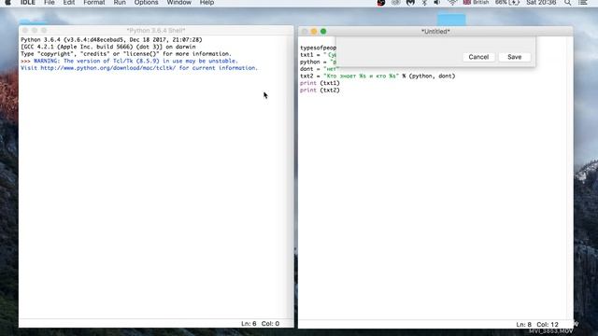
Task: Click Col: 12 in editor status bar
Action: [x=548, y=325]
